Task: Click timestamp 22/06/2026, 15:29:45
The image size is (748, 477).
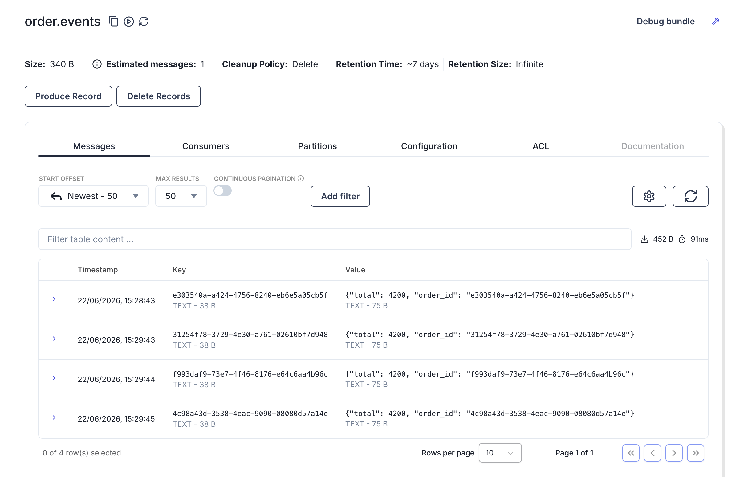Action: pos(116,419)
